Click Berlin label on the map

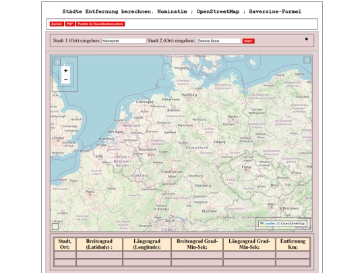point(233,117)
